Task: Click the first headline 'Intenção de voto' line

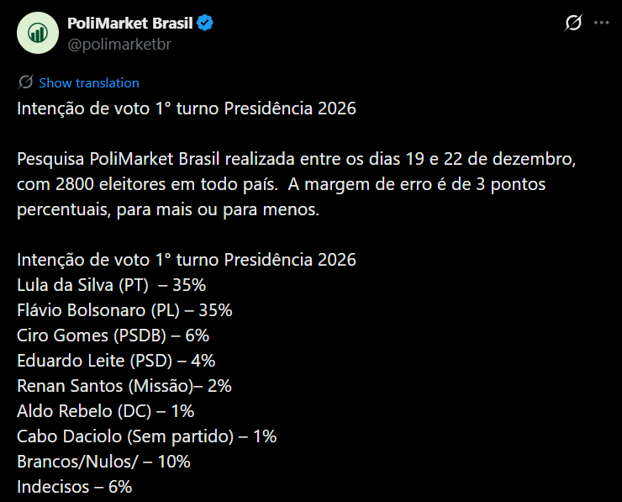Action: (x=187, y=109)
